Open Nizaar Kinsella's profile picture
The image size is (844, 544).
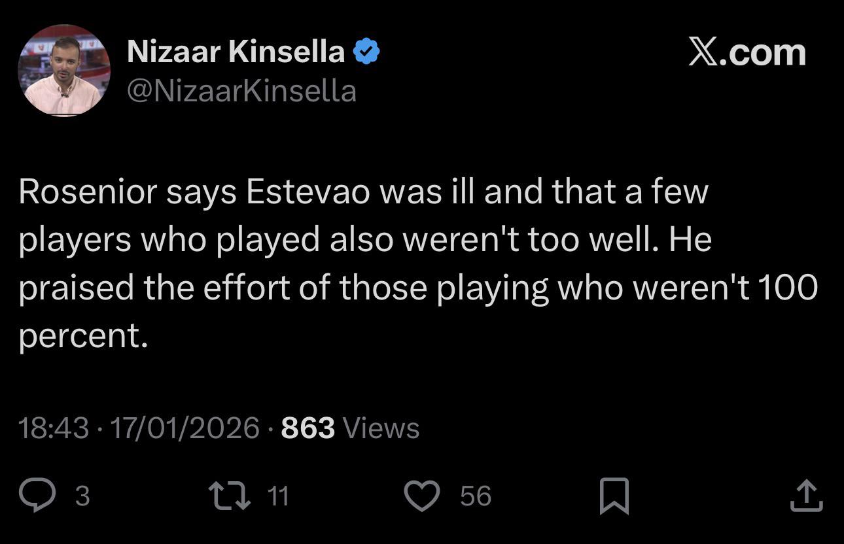point(64,71)
